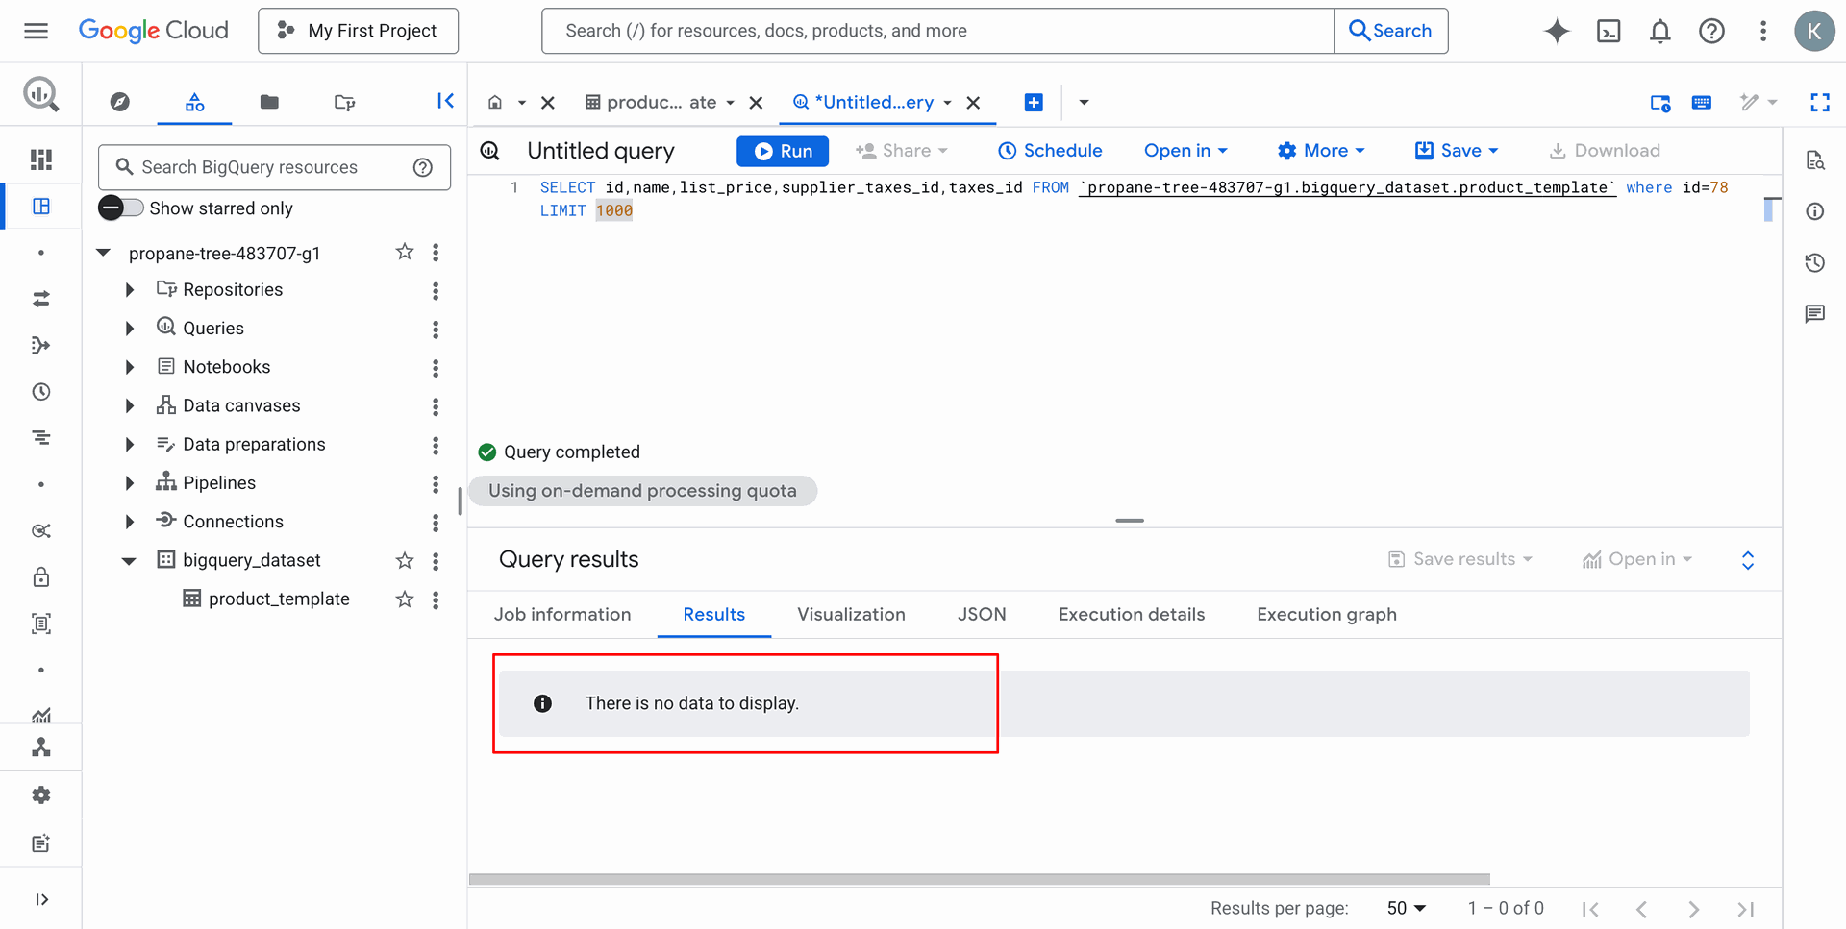Image resolution: width=1846 pixels, height=929 pixels.
Task: Click the Schedule button
Action: (x=1050, y=151)
